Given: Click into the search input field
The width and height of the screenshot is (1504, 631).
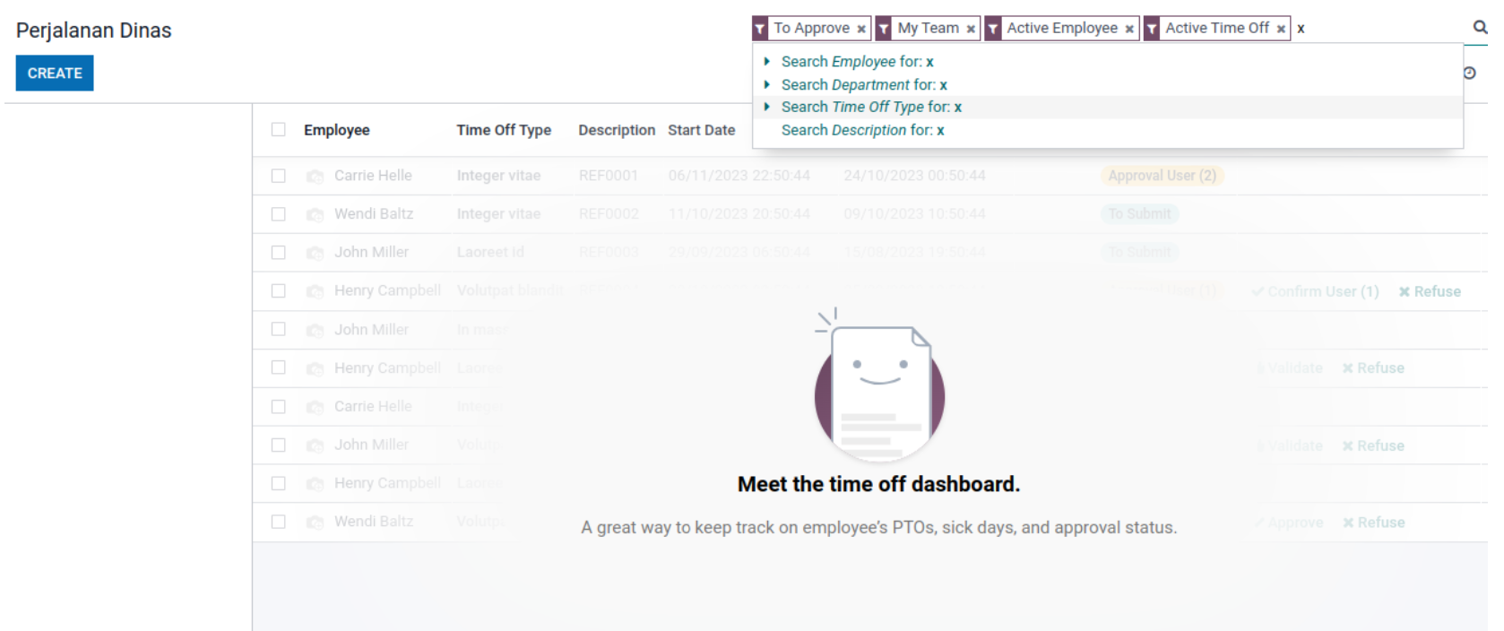Looking at the screenshot, I should [x=1380, y=29].
